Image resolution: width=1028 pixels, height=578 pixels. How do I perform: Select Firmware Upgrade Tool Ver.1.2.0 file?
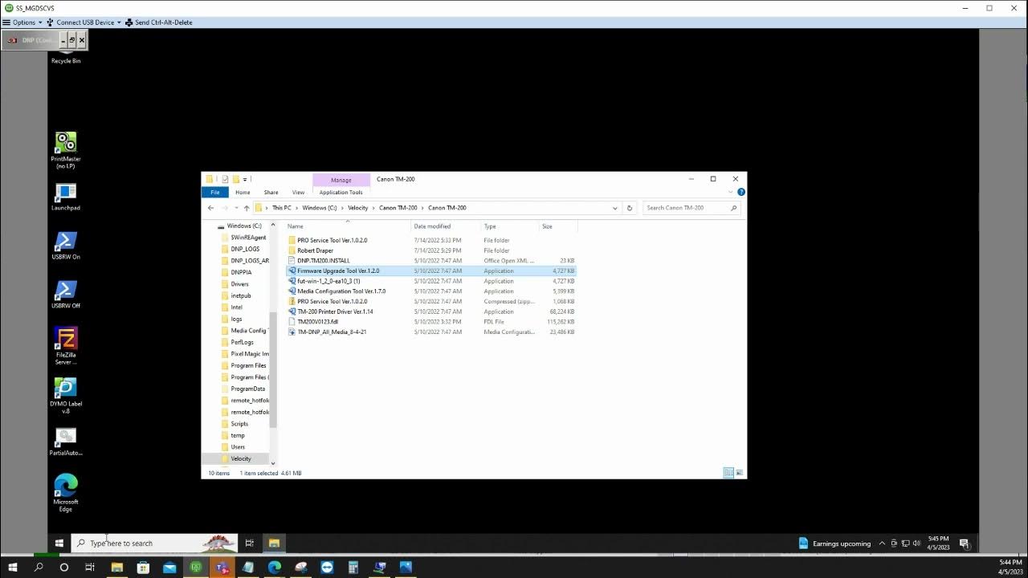[x=338, y=271]
